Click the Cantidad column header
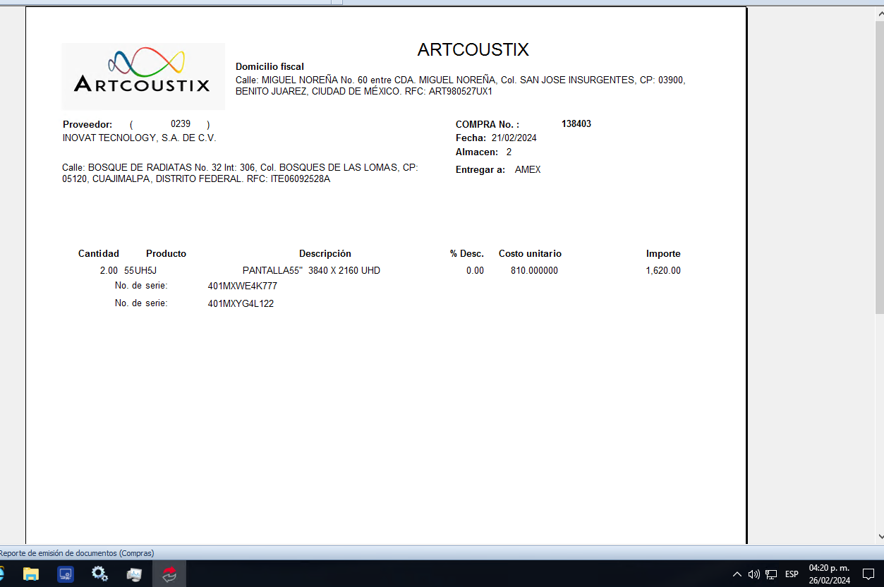Viewport: 884px width, 587px height. [99, 253]
